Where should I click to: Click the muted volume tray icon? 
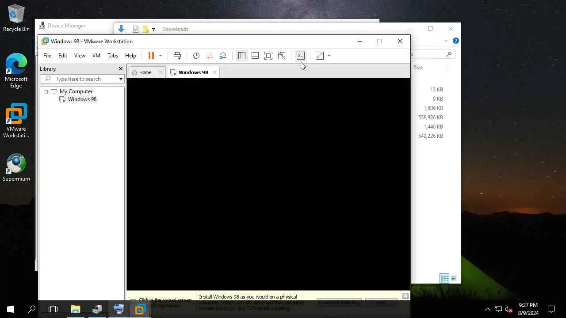click(509, 309)
